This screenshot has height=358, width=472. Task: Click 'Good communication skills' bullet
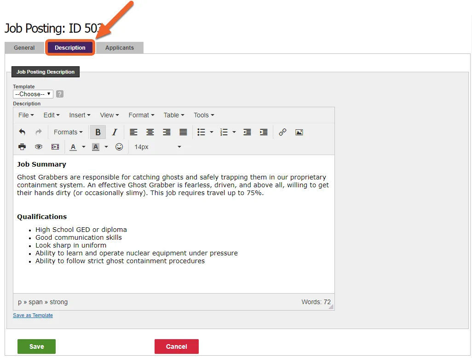coord(79,237)
